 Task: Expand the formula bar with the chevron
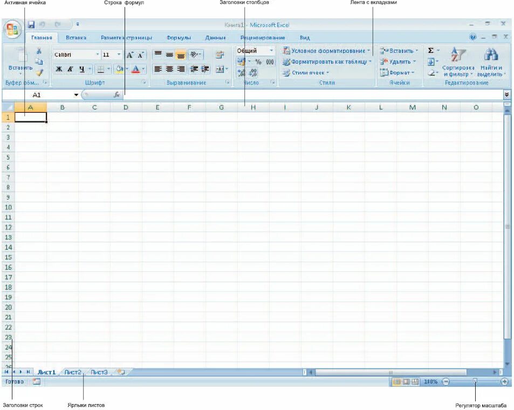pos(507,95)
